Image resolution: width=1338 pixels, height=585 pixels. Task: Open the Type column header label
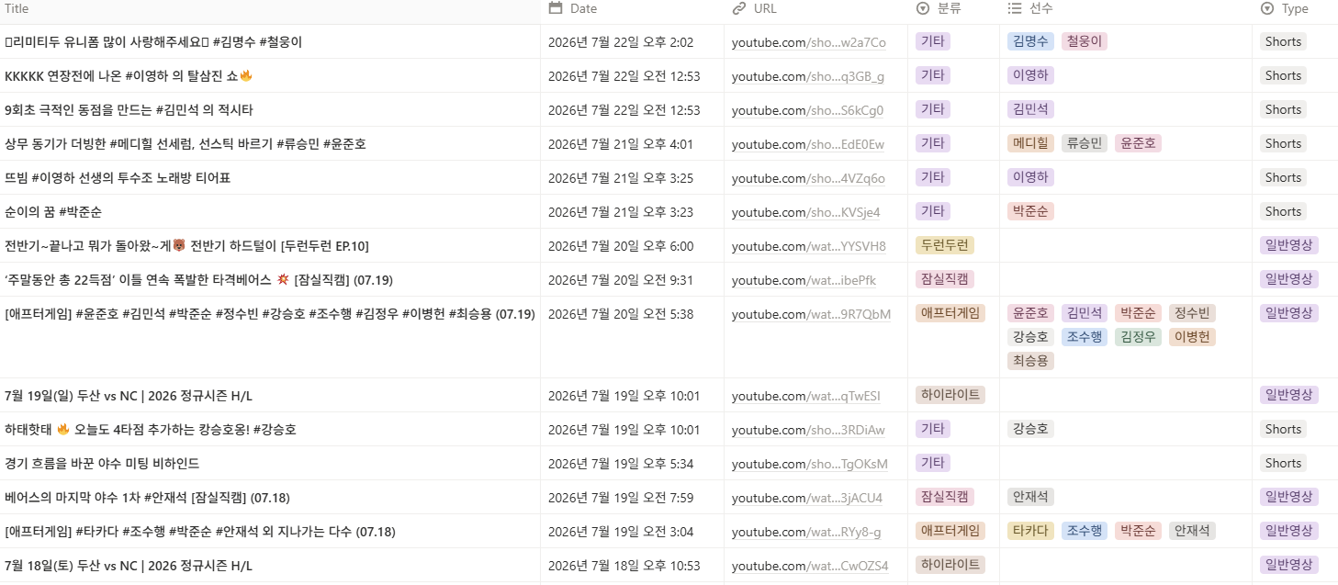(x=1295, y=8)
